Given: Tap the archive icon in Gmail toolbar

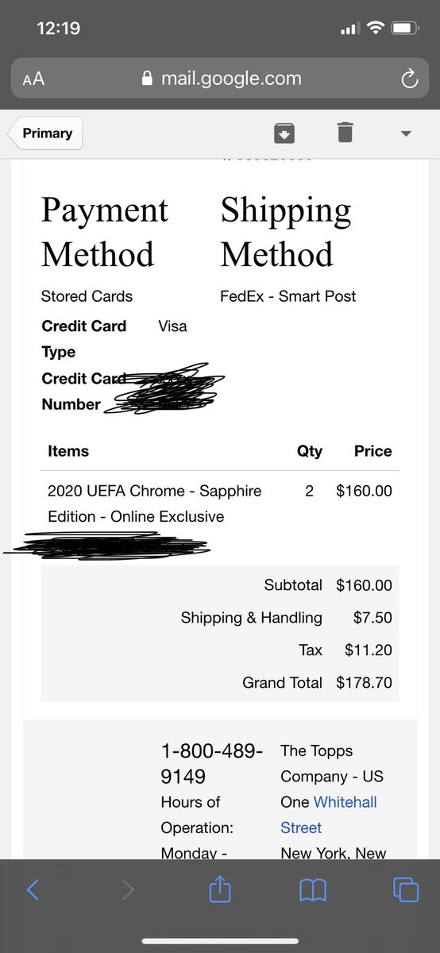Looking at the screenshot, I should click(284, 133).
